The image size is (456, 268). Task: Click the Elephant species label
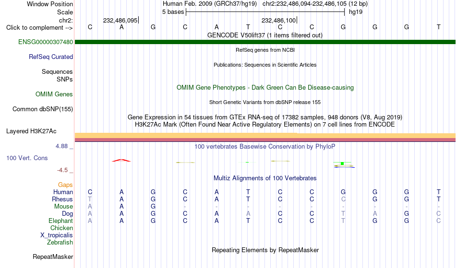(61, 221)
